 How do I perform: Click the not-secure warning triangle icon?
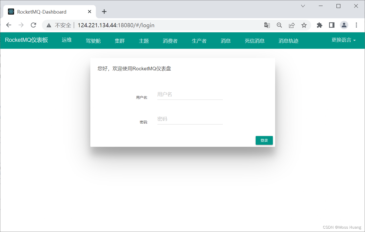click(x=49, y=25)
